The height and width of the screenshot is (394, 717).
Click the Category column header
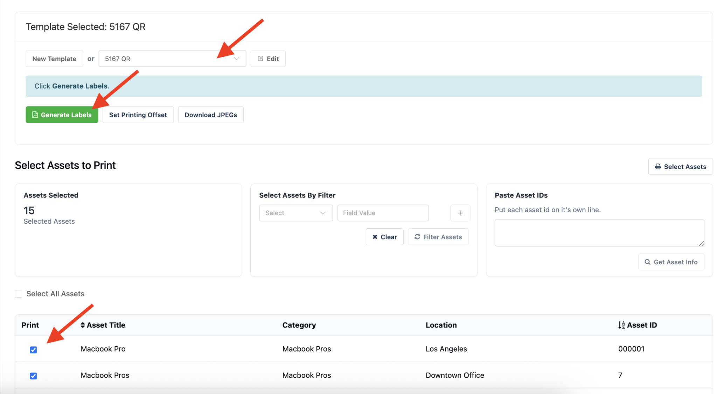pos(299,325)
